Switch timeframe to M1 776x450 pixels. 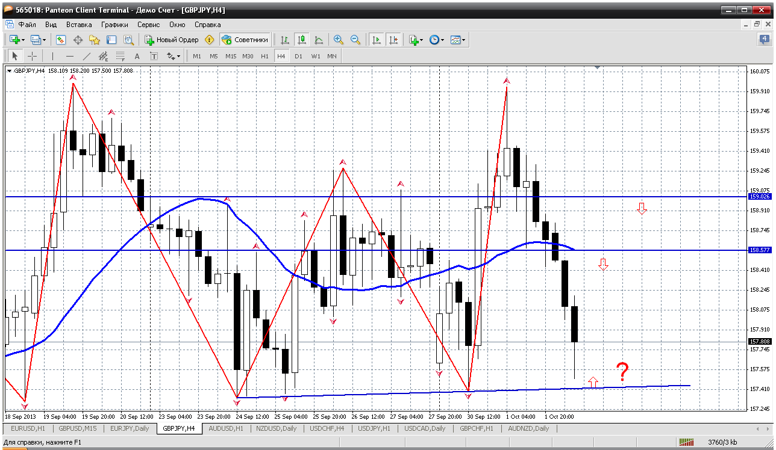(x=197, y=56)
